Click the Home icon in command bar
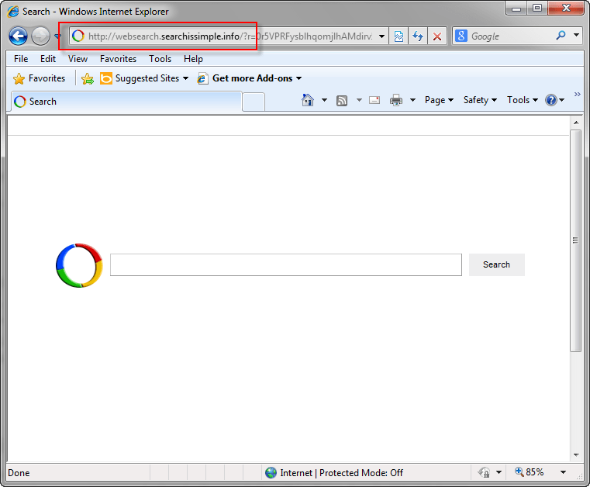This screenshot has width=590, height=487. click(x=308, y=100)
